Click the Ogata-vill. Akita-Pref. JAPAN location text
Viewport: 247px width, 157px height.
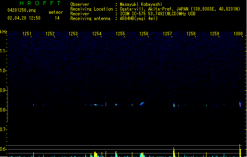pyautogui.click(x=180, y=9)
